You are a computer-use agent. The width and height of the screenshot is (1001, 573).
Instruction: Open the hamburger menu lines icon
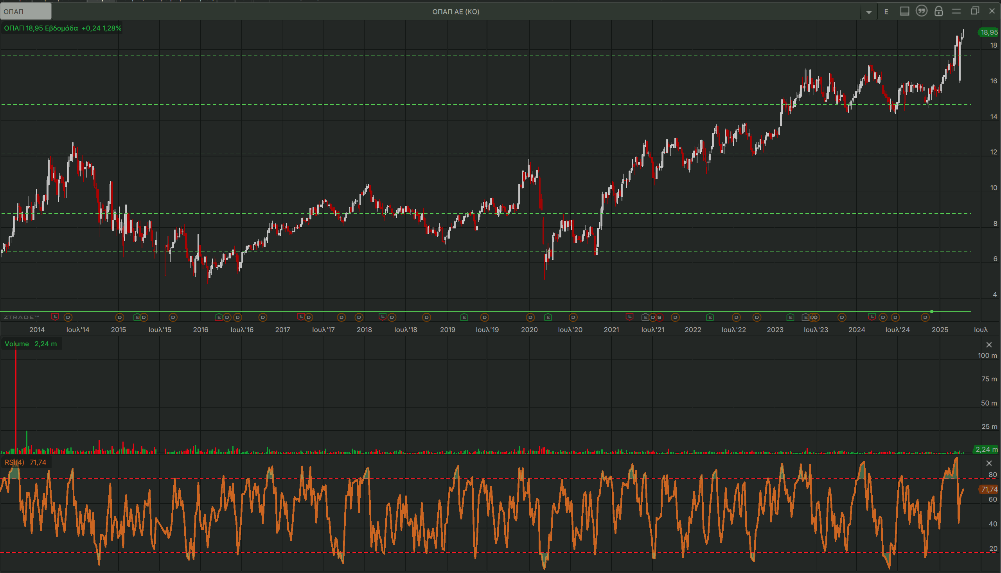tap(956, 11)
